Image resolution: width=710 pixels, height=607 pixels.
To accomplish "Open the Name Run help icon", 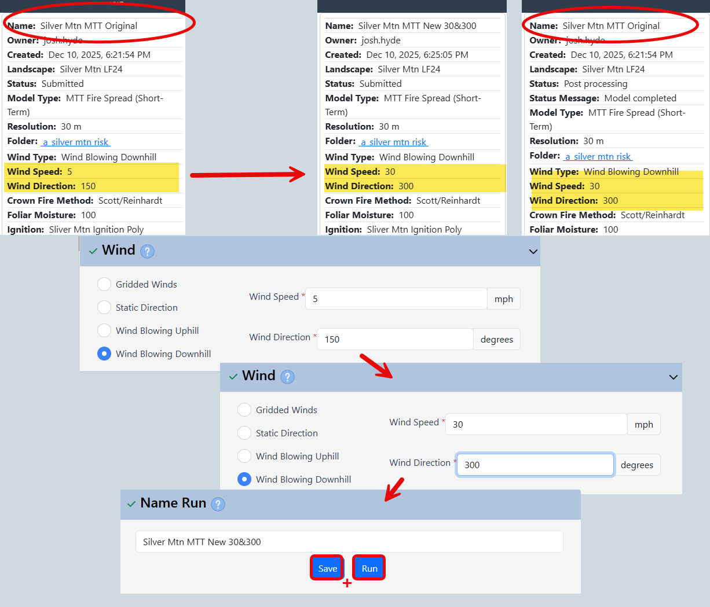I will [x=218, y=504].
